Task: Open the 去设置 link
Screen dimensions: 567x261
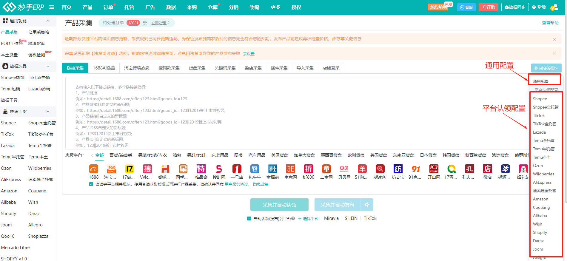Action: pyautogui.click(x=249, y=54)
